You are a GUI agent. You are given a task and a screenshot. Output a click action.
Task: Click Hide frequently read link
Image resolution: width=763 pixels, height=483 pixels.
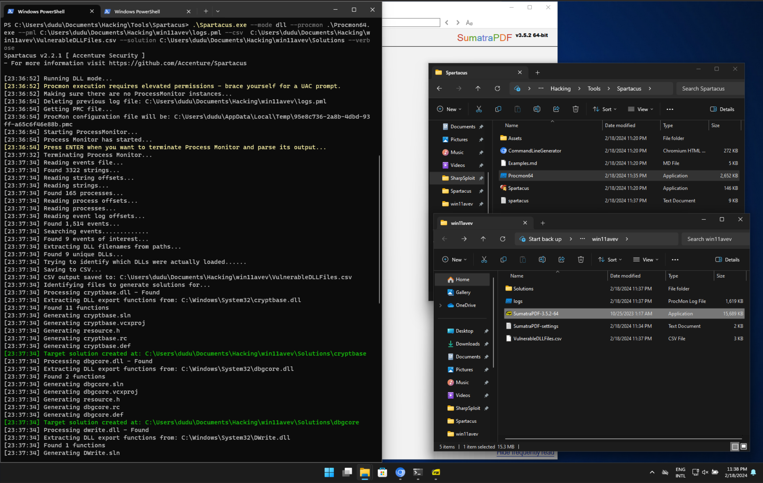tap(525, 453)
